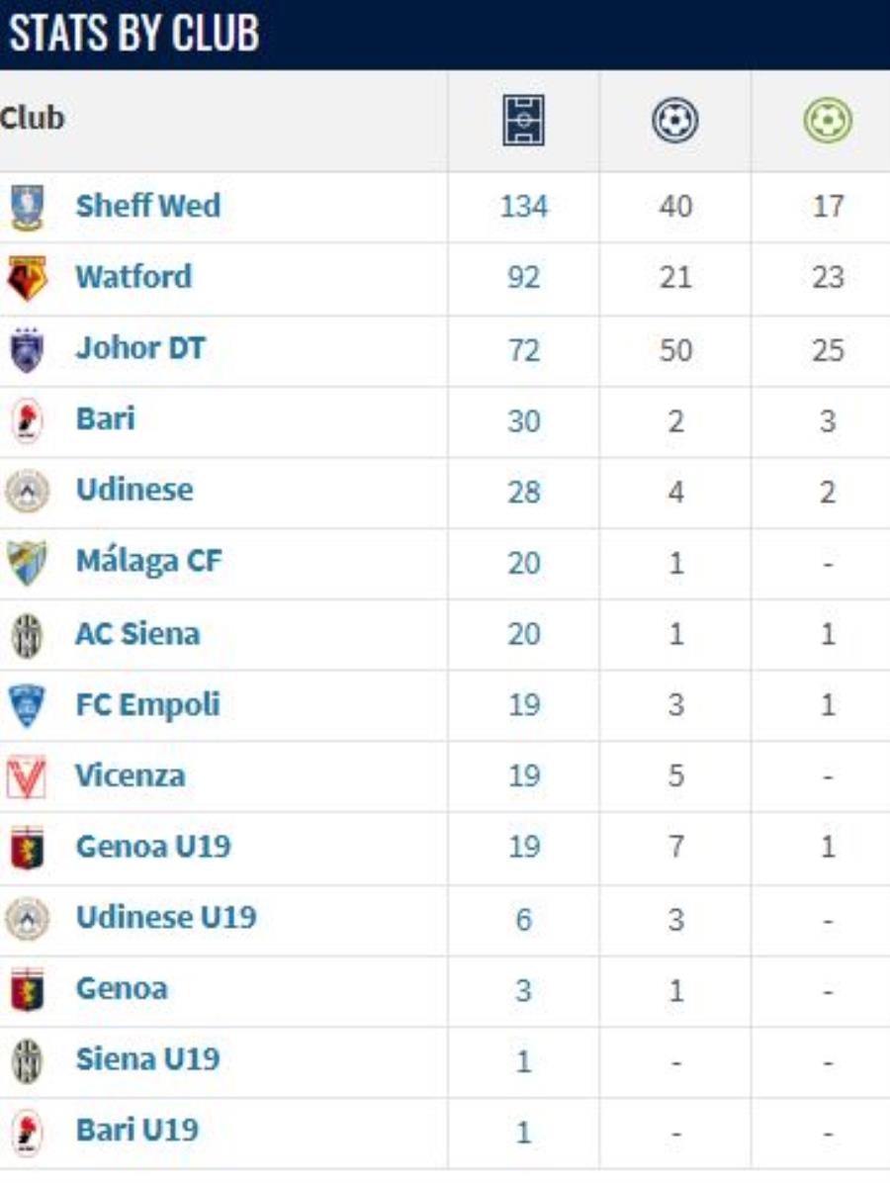890x1183 pixels.
Task: Click the Johor DT club crest
Action: click(x=27, y=350)
